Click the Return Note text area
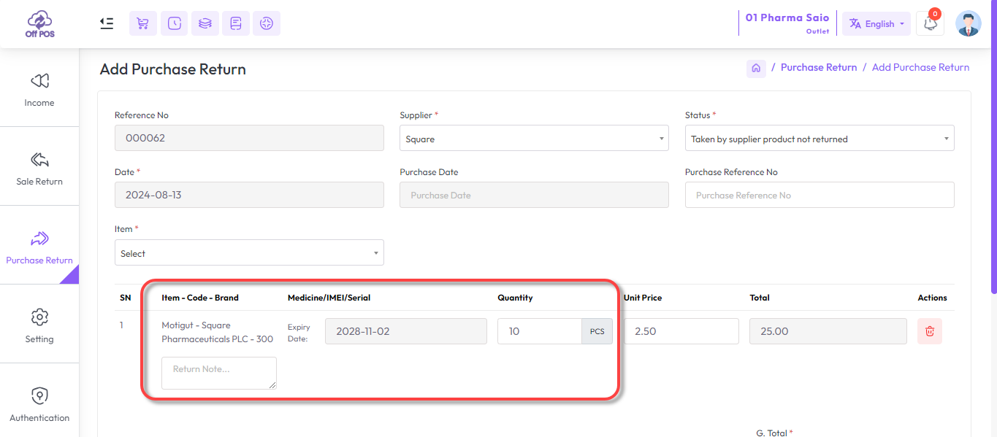 point(219,373)
